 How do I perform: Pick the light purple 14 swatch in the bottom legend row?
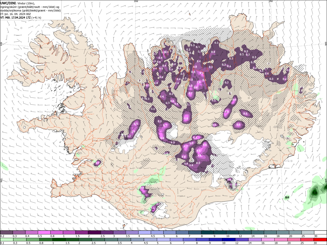pyautogui.click(x=255, y=240)
